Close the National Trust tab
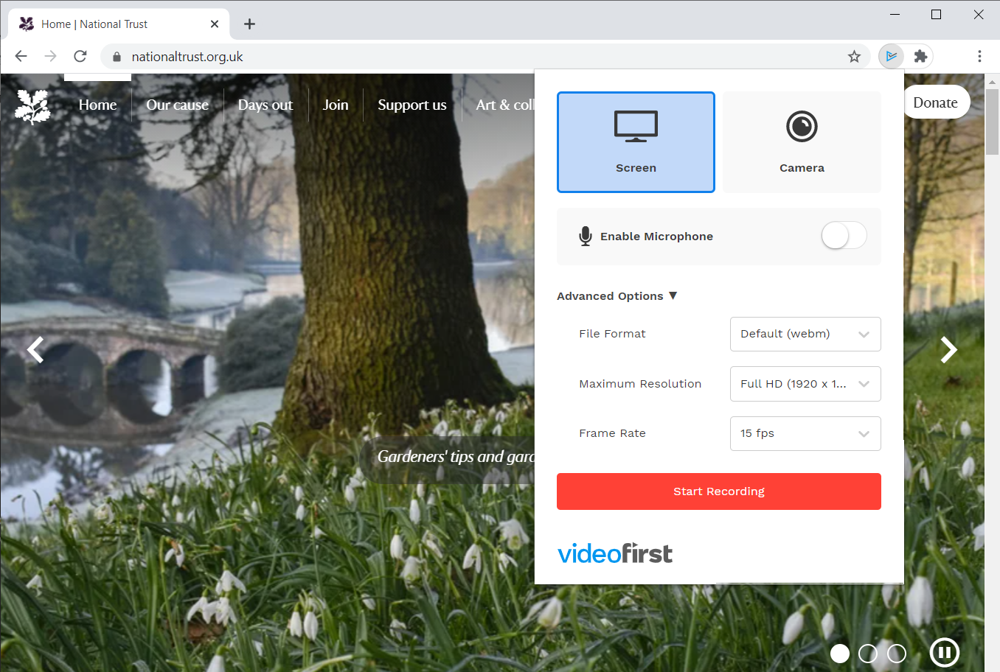 pyautogui.click(x=215, y=24)
